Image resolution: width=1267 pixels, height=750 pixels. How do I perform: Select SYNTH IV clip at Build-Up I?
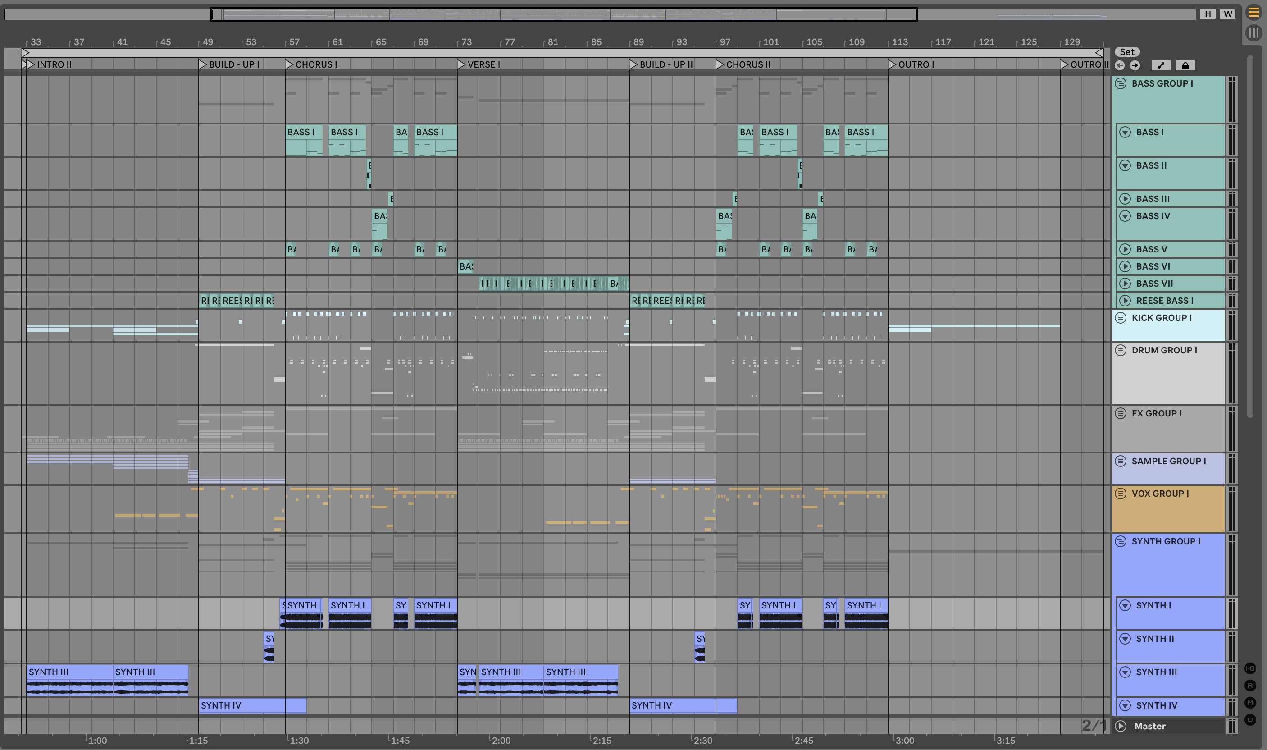point(252,705)
